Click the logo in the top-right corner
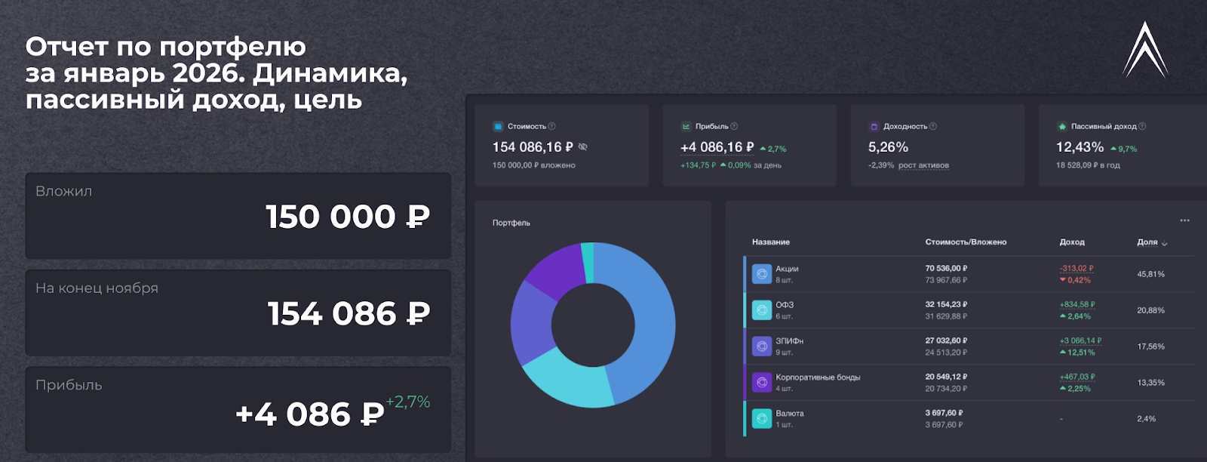This screenshot has height=462, width=1207. pyautogui.click(x=1145, y=49)
